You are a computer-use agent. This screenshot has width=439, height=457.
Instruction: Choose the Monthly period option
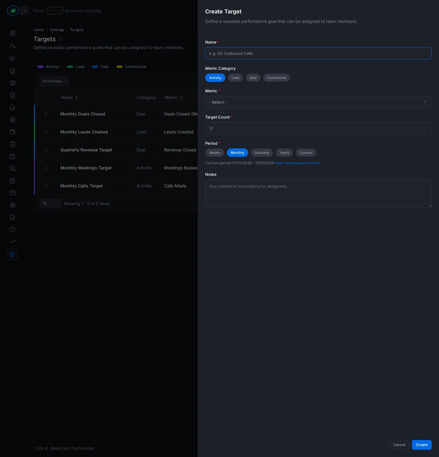(237, 153)
